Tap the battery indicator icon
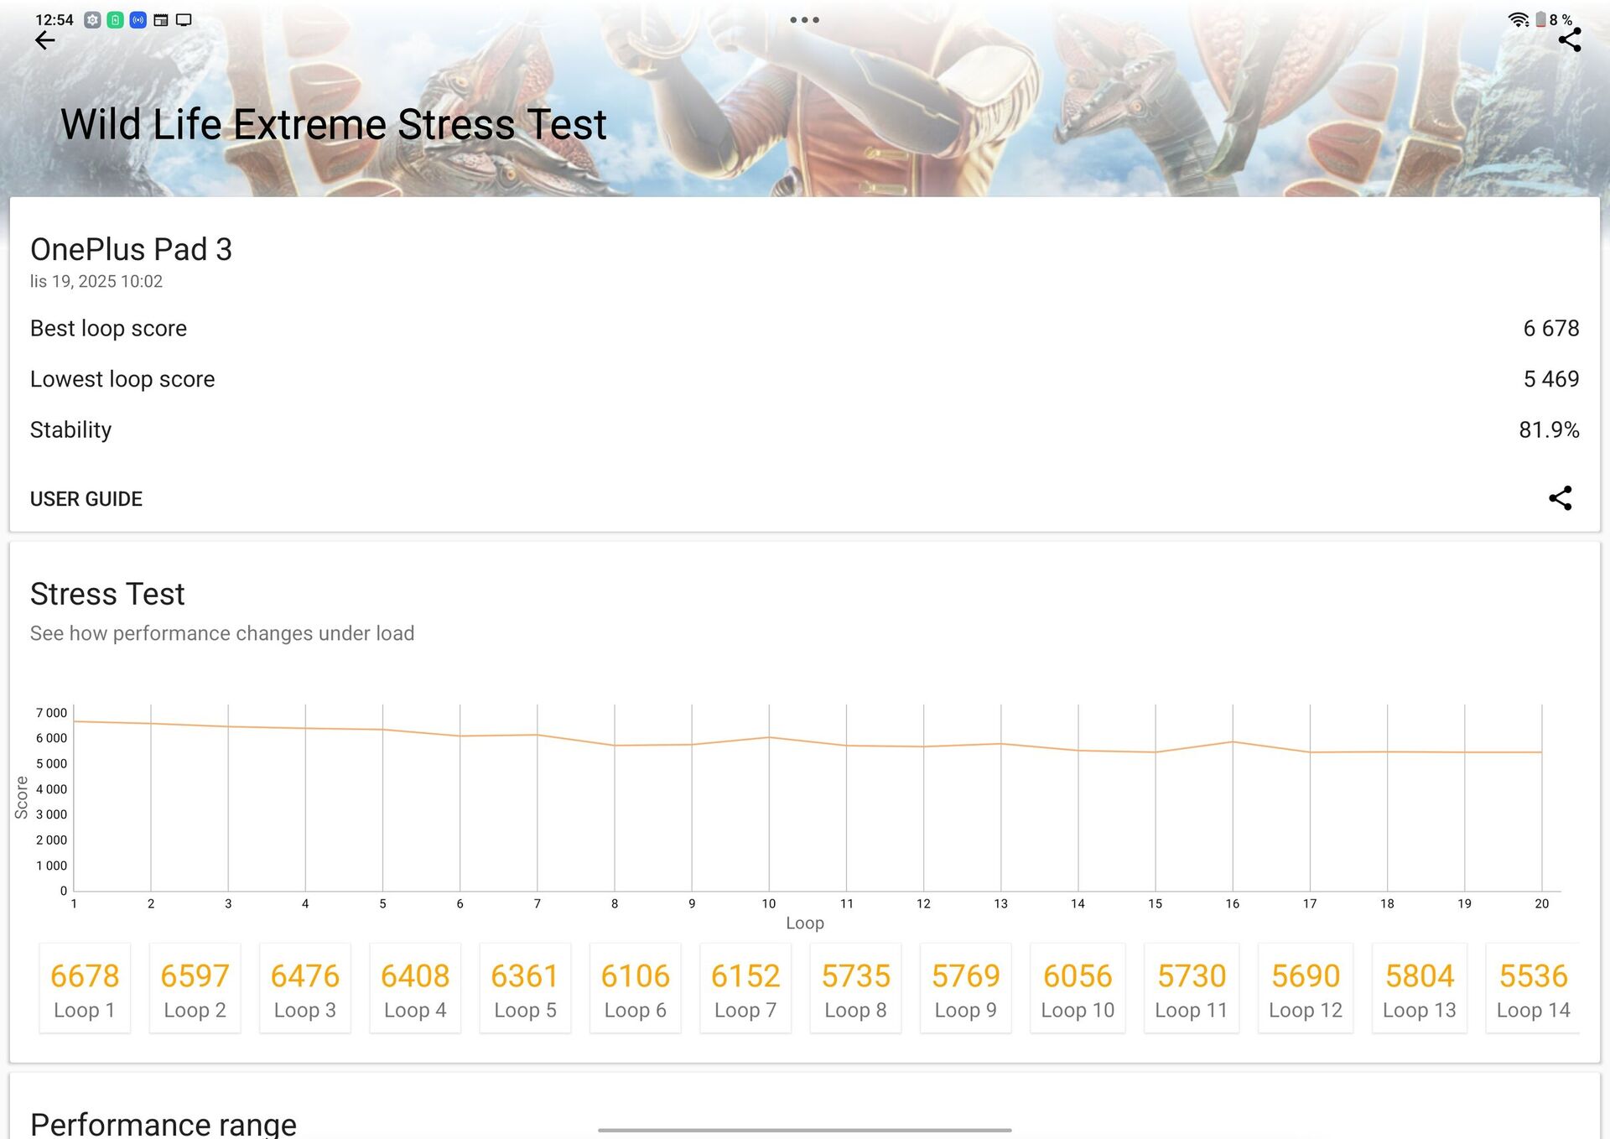The width and height of the screenshot is (1610, 1139). coord(1540,19)
